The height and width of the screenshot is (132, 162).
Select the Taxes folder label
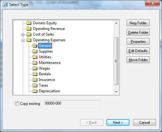[x=43, y=85]
